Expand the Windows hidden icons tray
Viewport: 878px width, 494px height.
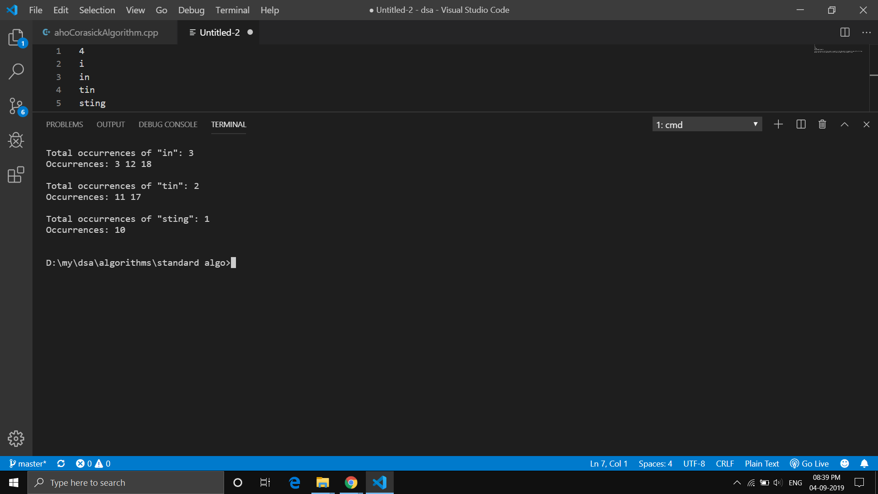pyautogui.click(x=737, y=482)
